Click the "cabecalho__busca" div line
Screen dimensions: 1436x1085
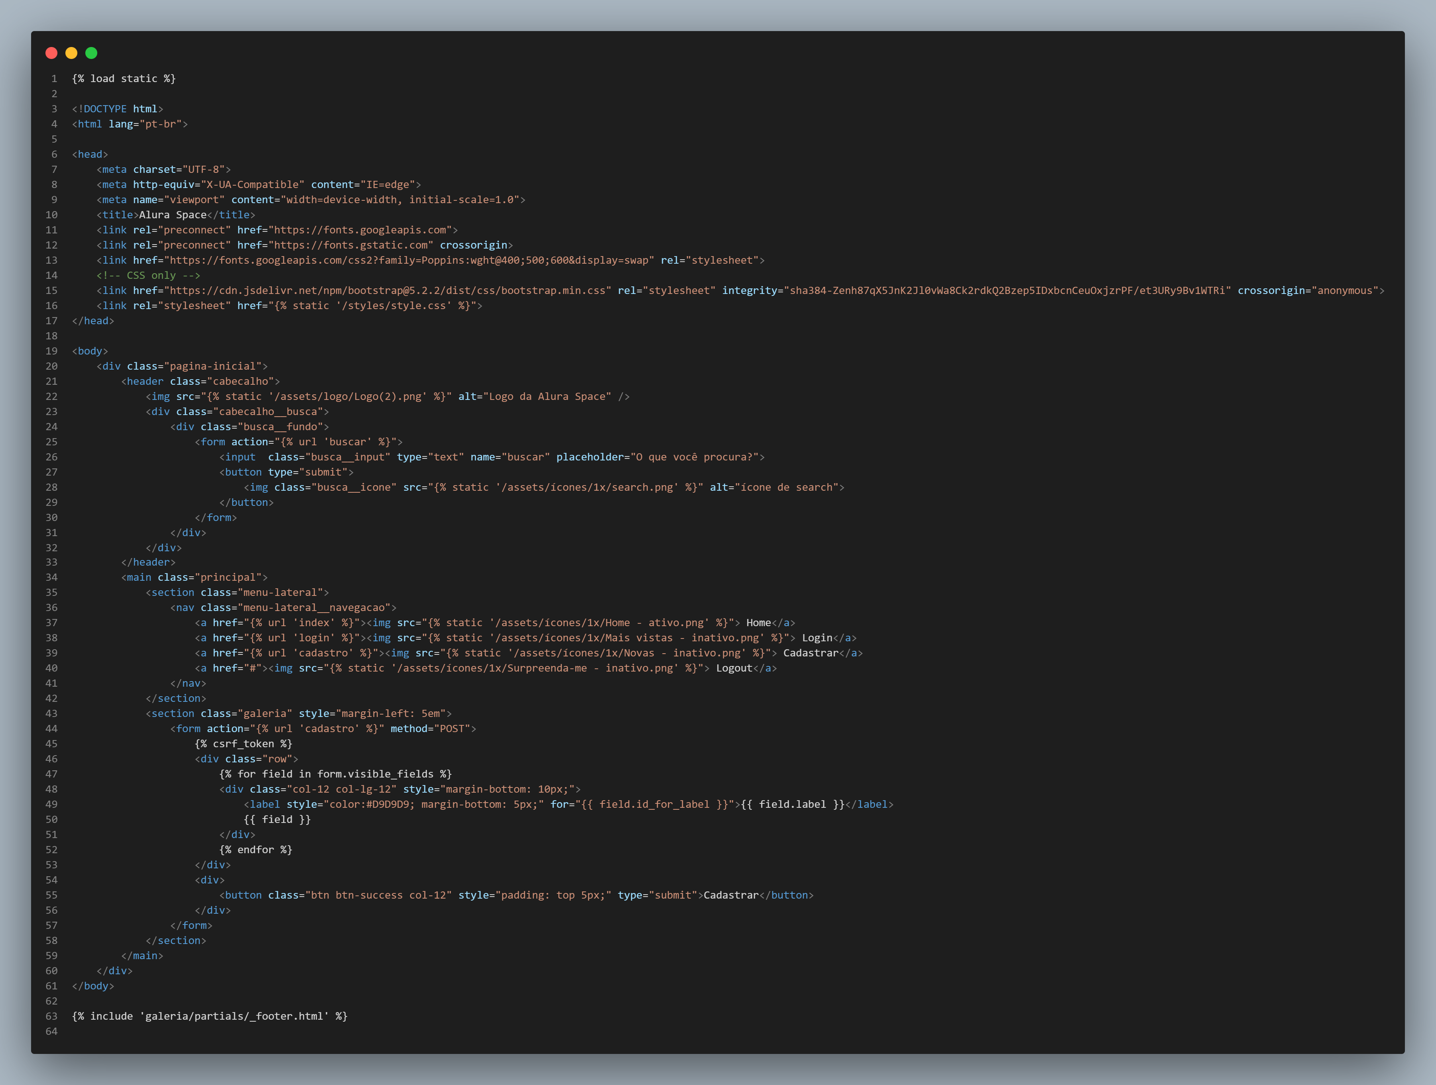(x=238, y=411)
